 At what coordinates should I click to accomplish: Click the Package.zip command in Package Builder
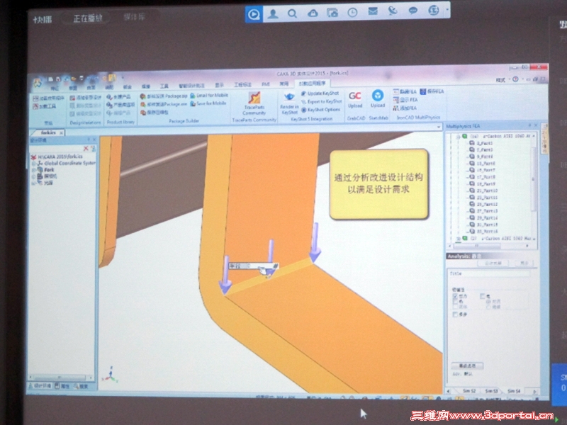point(164,96)
